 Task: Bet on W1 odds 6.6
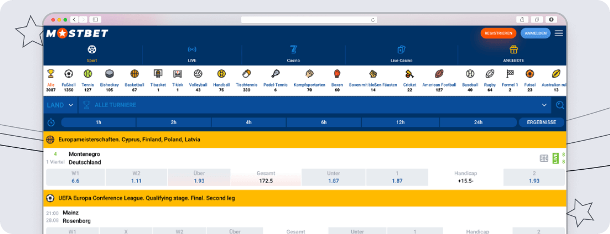75,177
